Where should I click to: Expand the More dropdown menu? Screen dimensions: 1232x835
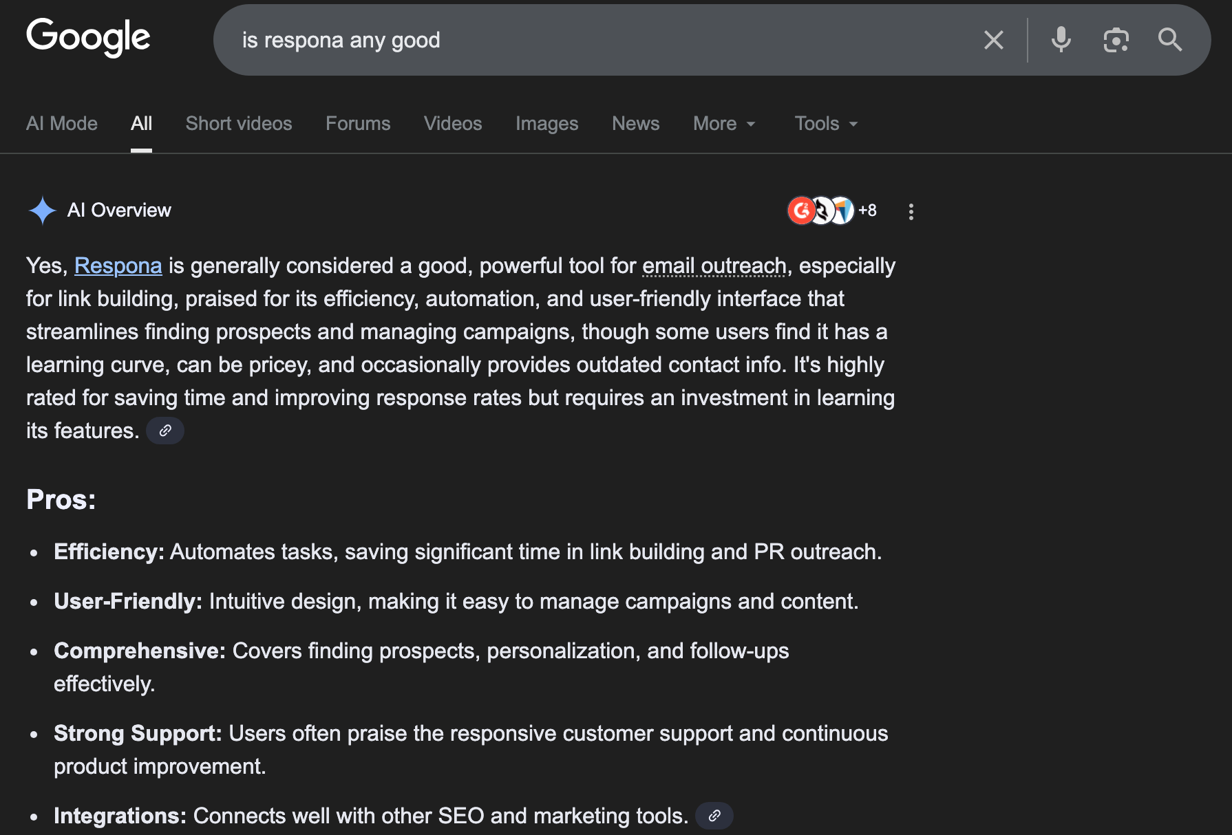724,124
